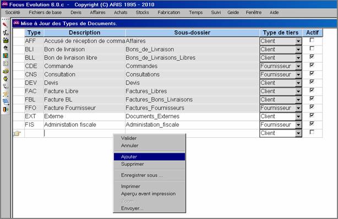
Task: Open Type de tiers dropdown for BLL row
Action: [298, 58]
